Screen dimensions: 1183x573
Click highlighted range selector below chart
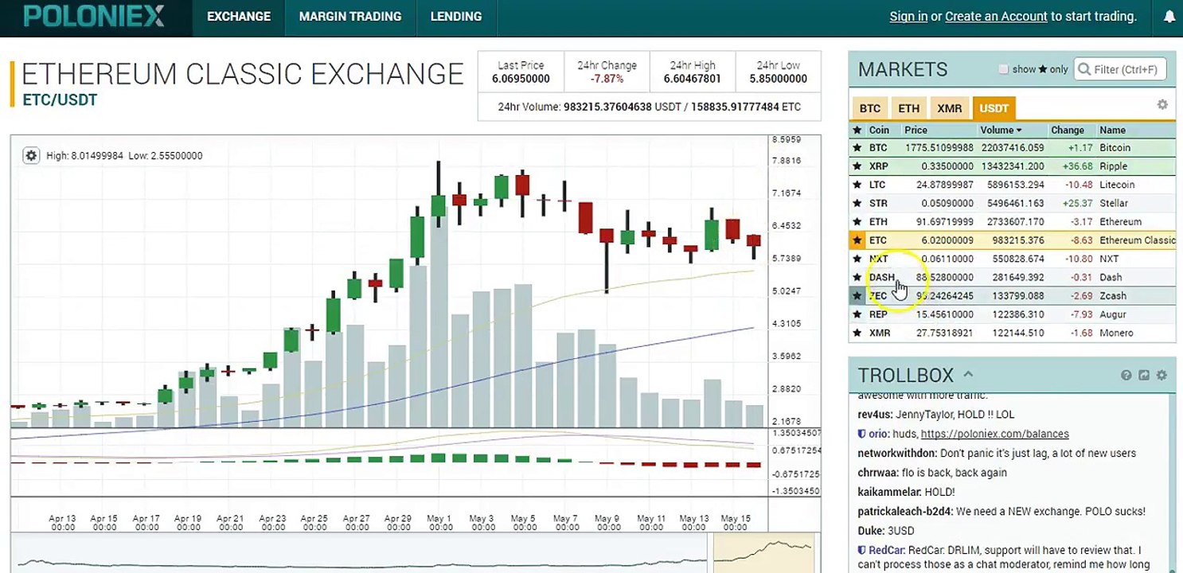pos(764,553)
